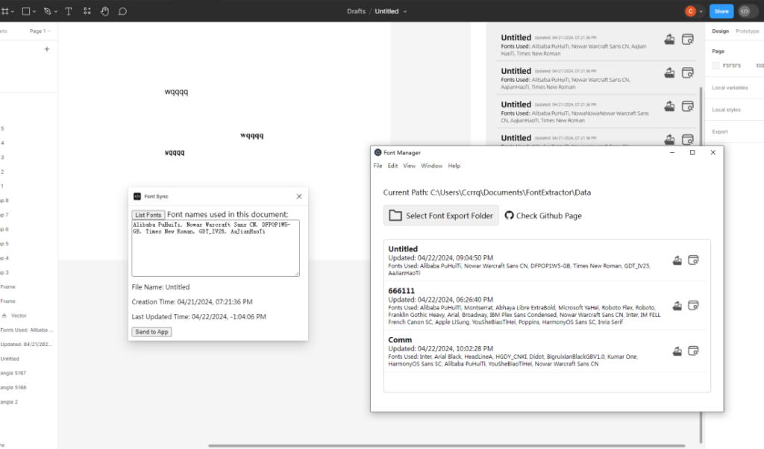Click the page background color swatch
This screenshot has width=764, height=449.
click(716, 66)
